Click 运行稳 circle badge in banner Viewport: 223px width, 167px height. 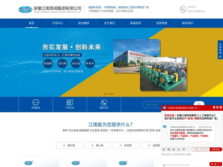pyautogui.click(x=62, y=63)
